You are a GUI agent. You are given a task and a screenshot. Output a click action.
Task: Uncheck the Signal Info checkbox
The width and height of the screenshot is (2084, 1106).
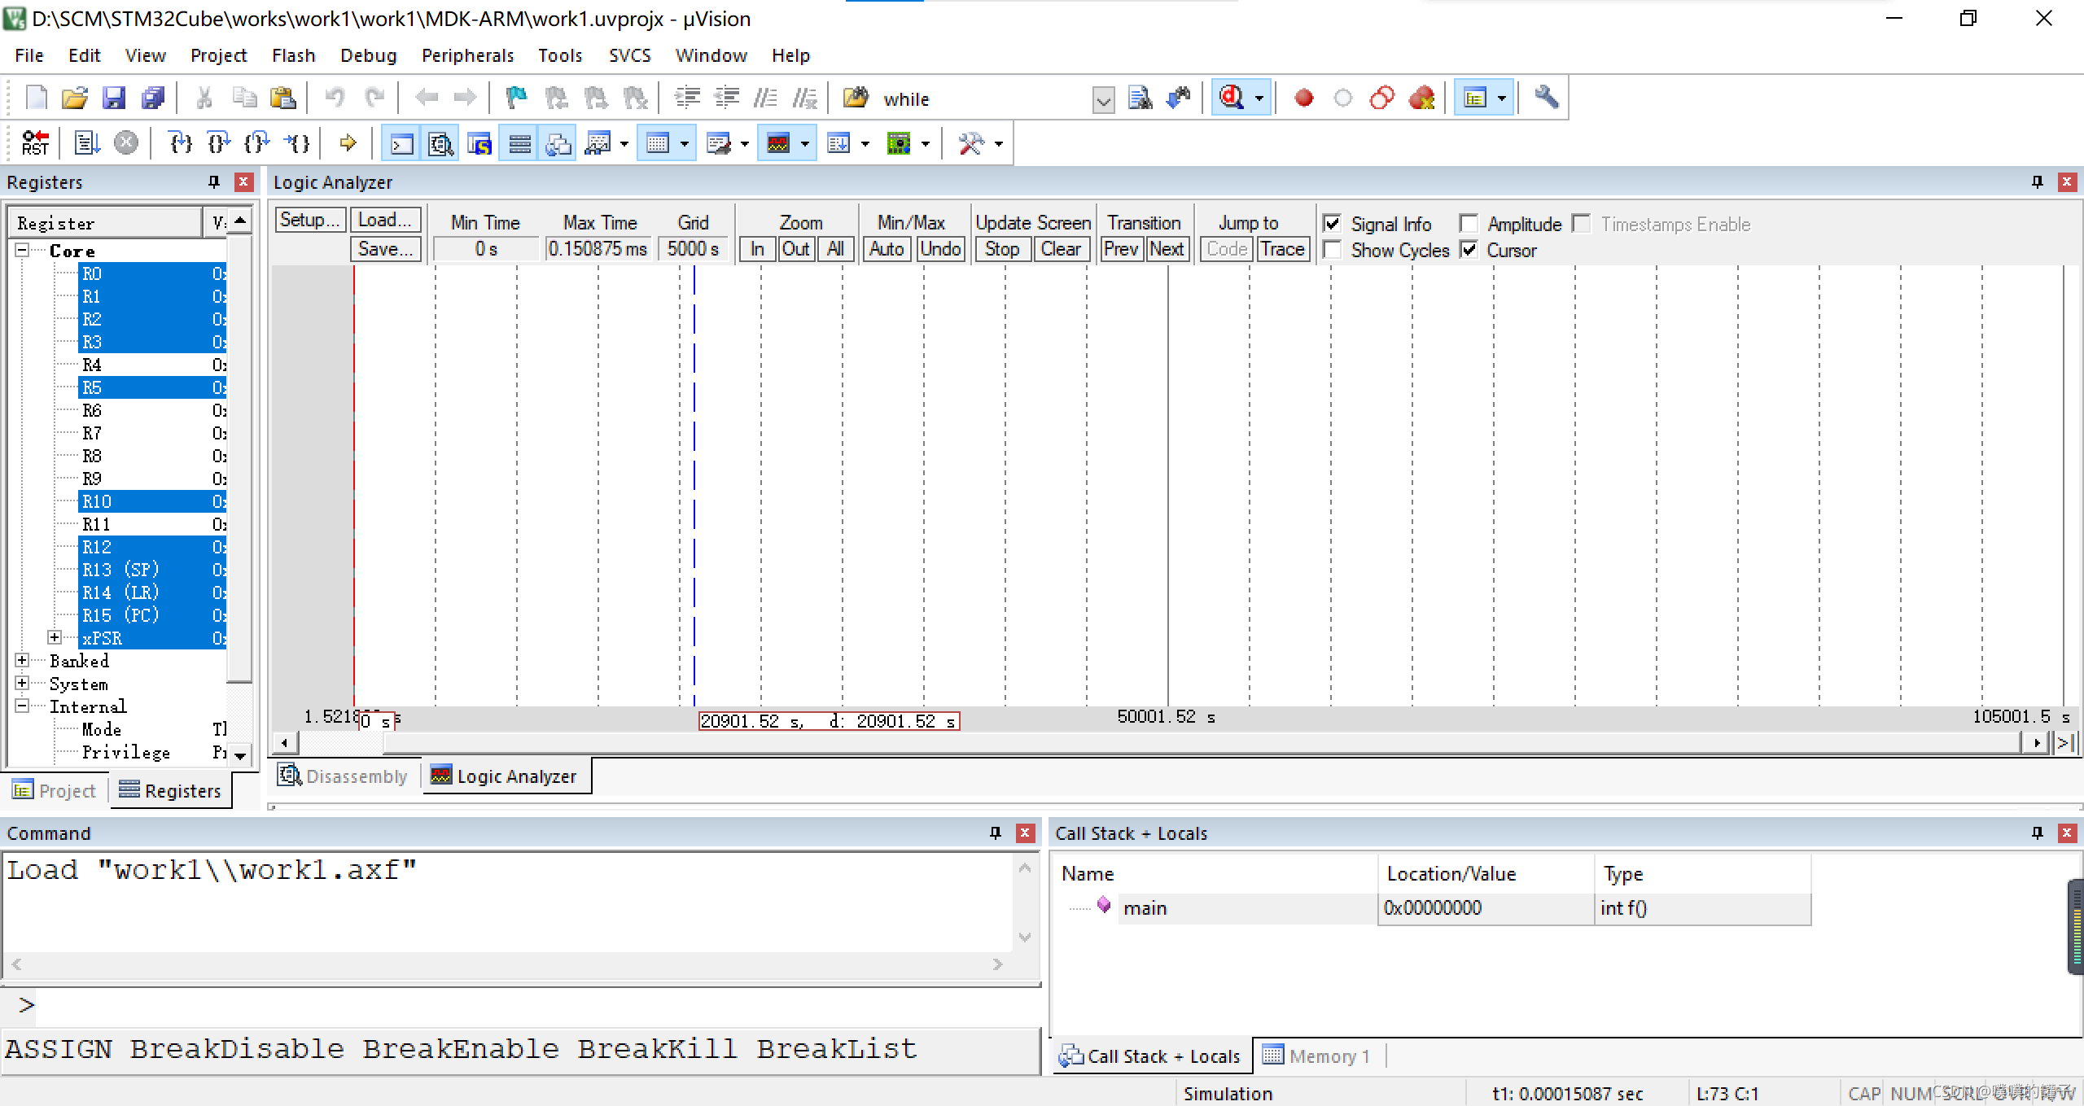[1333, 224]
